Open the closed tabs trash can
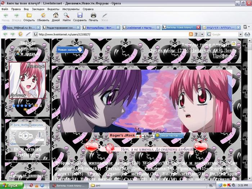Viewport: 252px width, 189px height. click(245, 27)
